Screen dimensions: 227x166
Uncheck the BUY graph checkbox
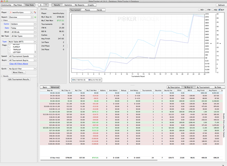[x=220, y=10]
